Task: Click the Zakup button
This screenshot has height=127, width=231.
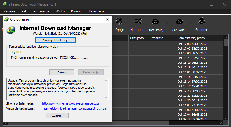Action: [x=62, y=72]
